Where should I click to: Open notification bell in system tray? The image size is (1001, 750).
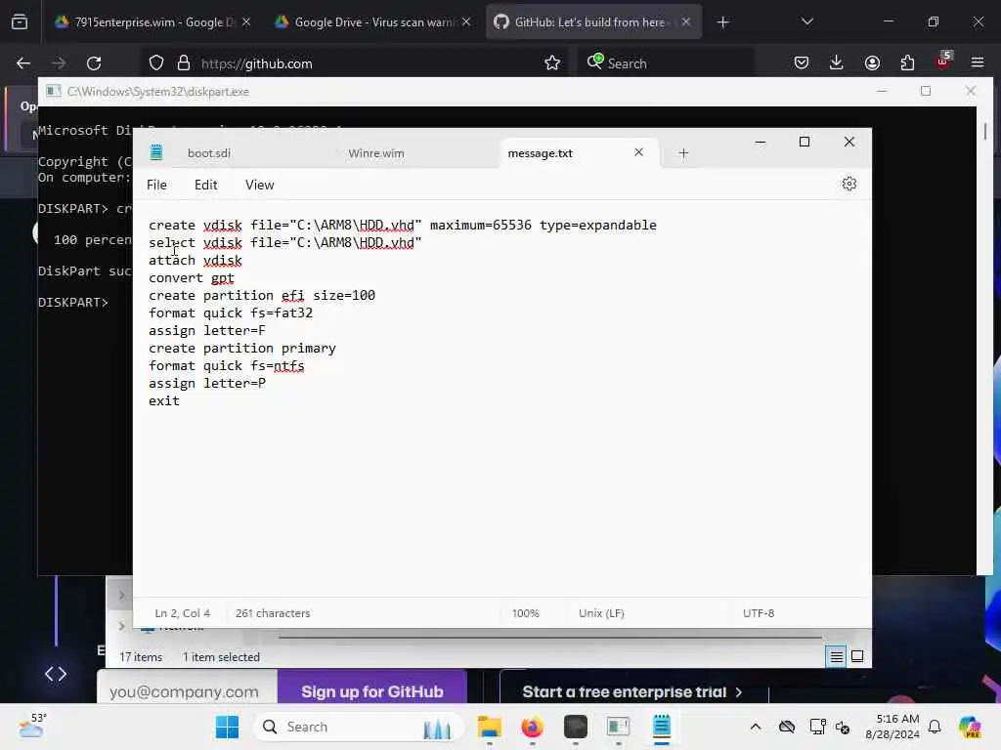[935, 727]
